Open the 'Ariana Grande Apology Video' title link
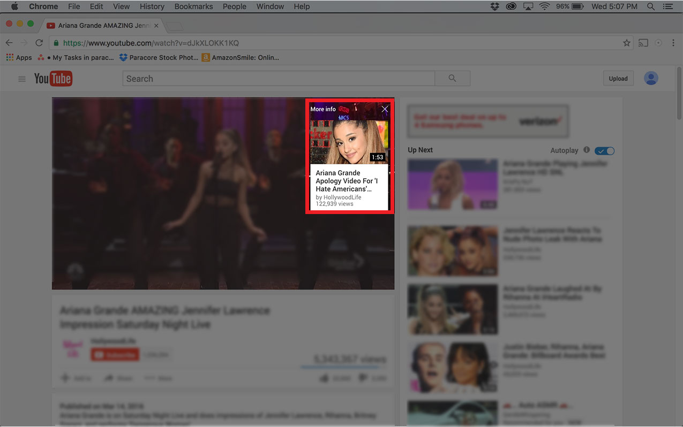The image size is (683, 427). 347,181
